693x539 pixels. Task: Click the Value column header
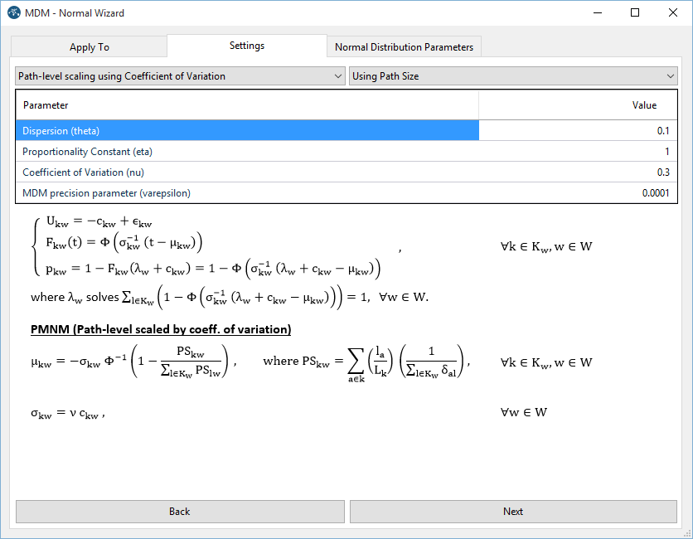[x=577, y=105]
